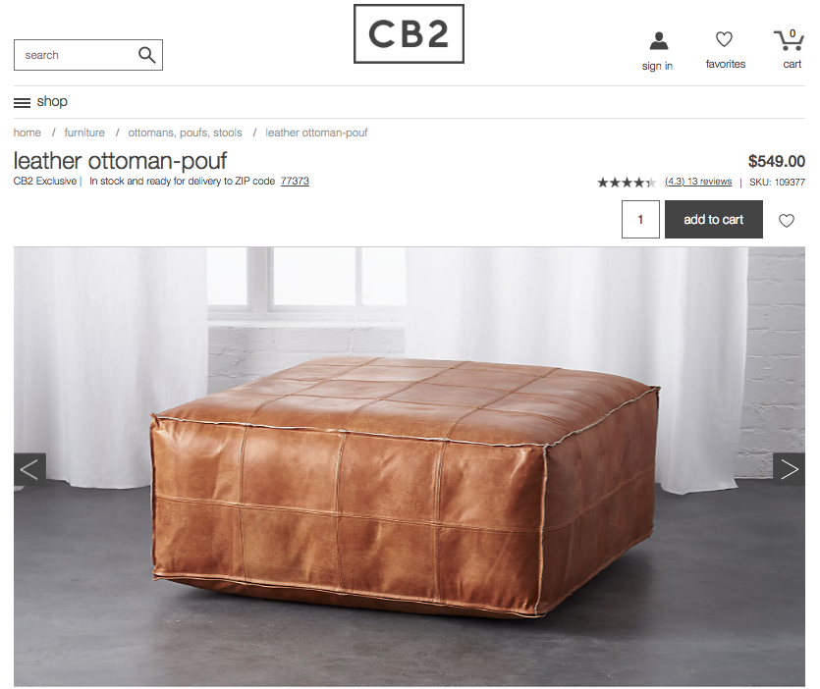This screenshot has width=820, height=689.
Task: Open ottomans, poufs, stools breadcrumb
Action: pos(186,132)
